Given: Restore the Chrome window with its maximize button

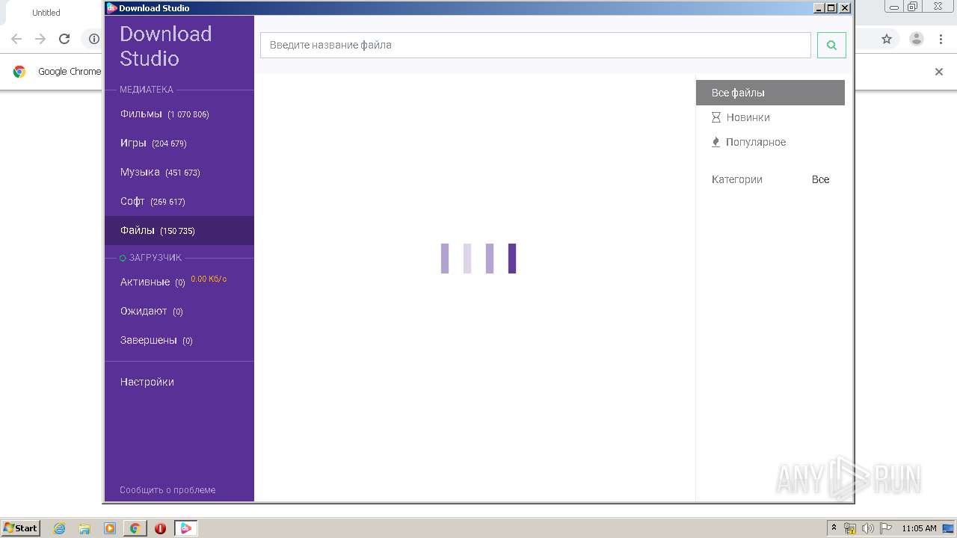Looking at the screenshot, I should pyautogui.click(x=913, y=7).
